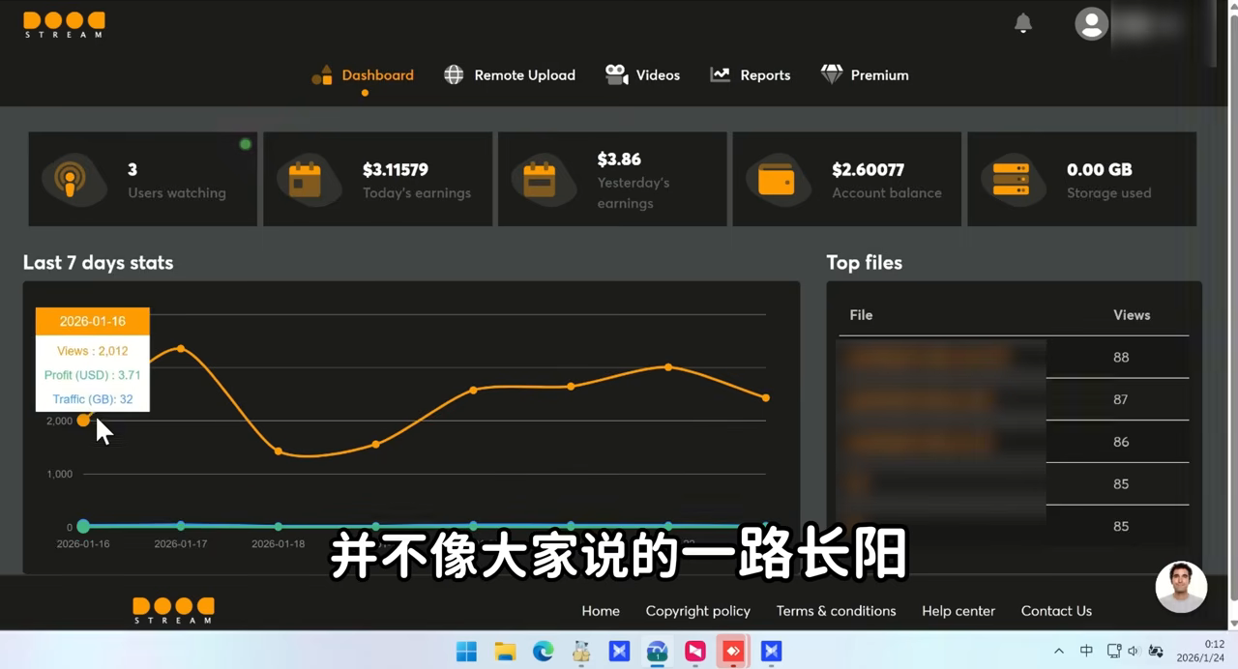Open the Windows Start menu
The height and width of the screenshot is (669, 1238).
pyautogui.click(x=466, y=652)
